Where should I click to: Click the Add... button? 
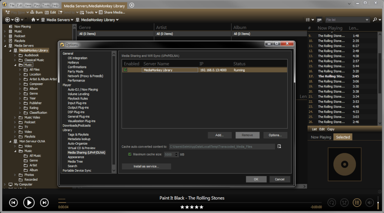(x=220, y=135)
